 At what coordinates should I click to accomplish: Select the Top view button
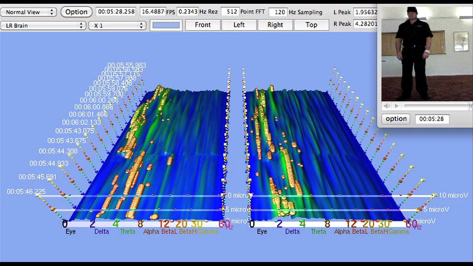click(x=311, y=25)
